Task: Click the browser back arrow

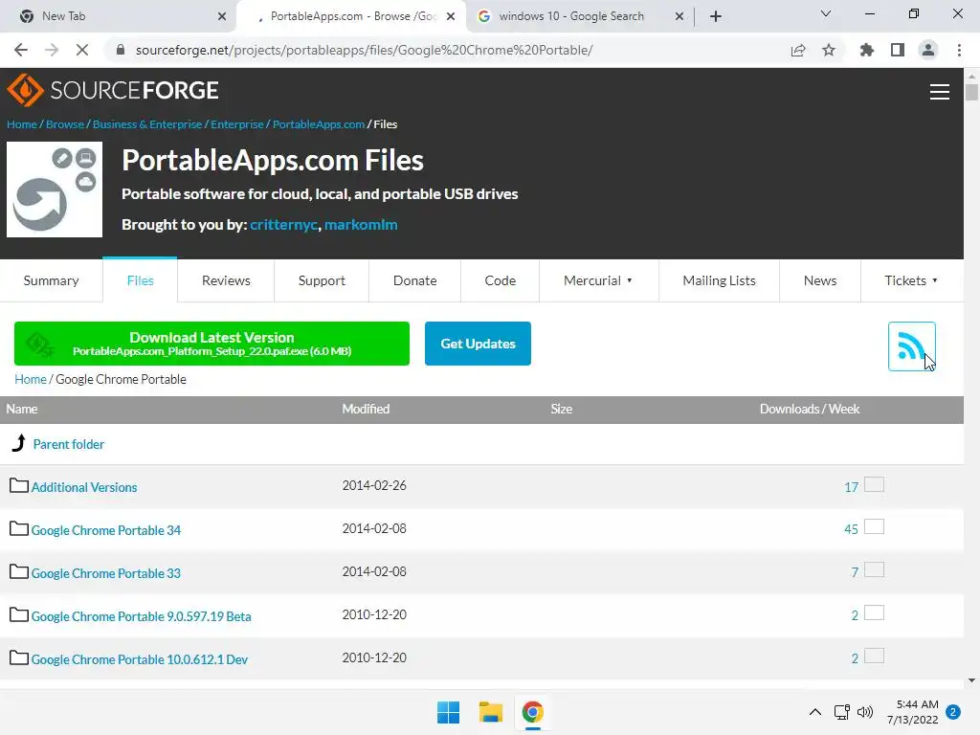Action: (21, 50)
